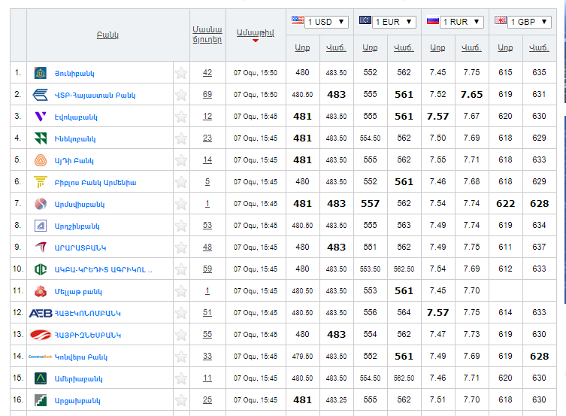Click the ID Bank orange logo in row 5
This screenshot has width=566, height=416.
point(40,160)
